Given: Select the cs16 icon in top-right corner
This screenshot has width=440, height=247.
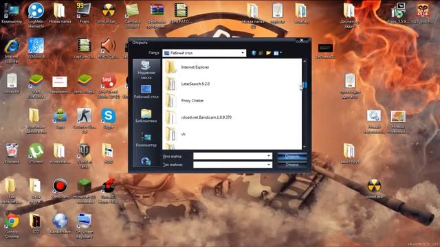Looking at the screenshot, I should pyautogui.click(x=422, y=12).
